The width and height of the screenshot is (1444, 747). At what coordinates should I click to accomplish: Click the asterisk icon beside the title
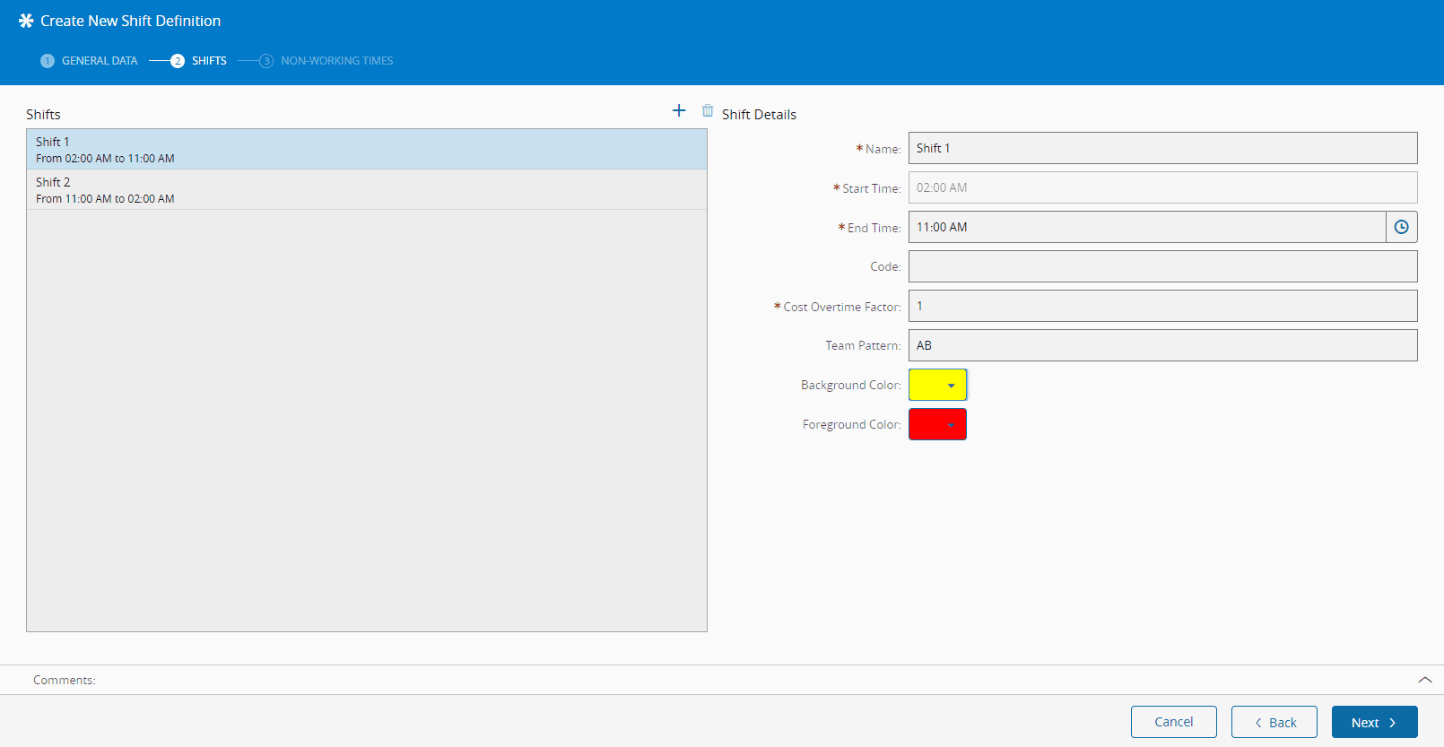(26, 21)
